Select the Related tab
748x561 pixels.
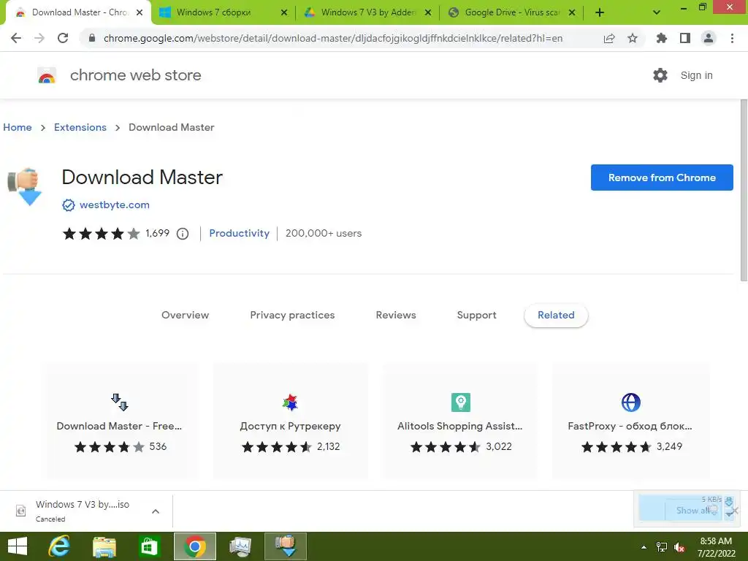pyautogui.click(x=556, y=315)
